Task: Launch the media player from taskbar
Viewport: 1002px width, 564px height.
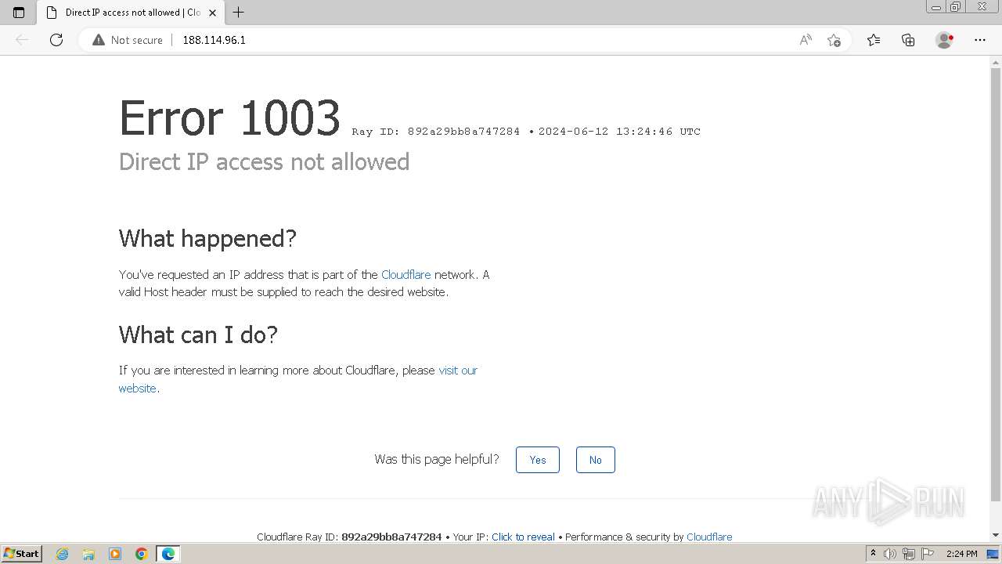Action: (115, 554)
